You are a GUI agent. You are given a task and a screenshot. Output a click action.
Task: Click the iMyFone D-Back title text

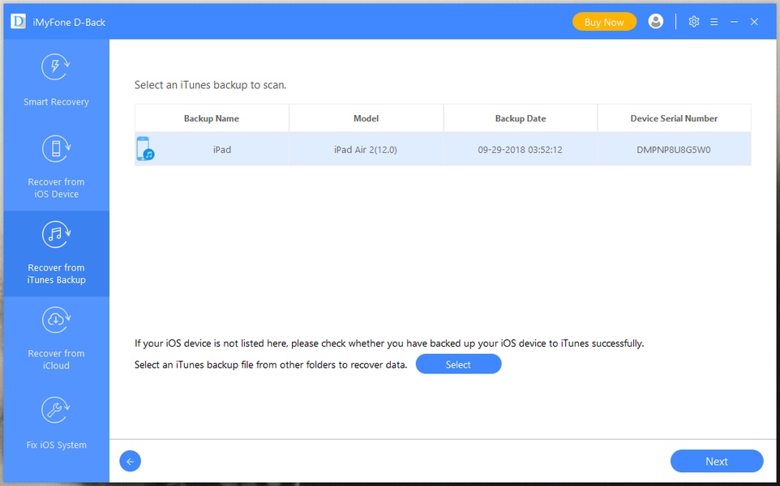(x=69, y=23)
